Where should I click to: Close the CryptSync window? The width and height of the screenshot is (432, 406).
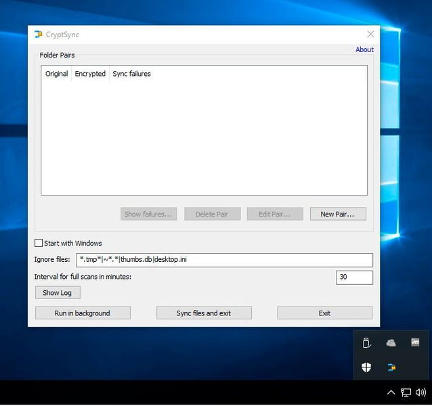[x=370, y=34]
